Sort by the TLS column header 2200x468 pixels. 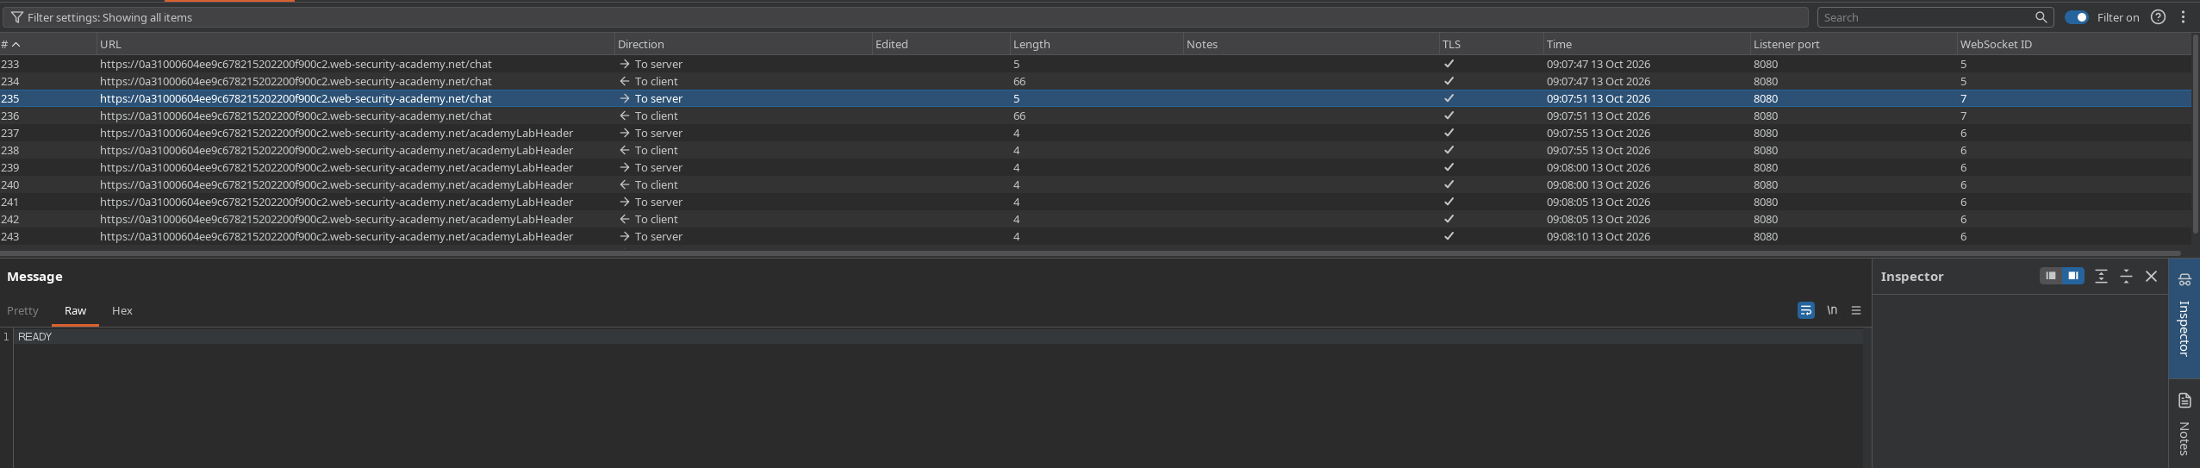[x=1491, y=44]
